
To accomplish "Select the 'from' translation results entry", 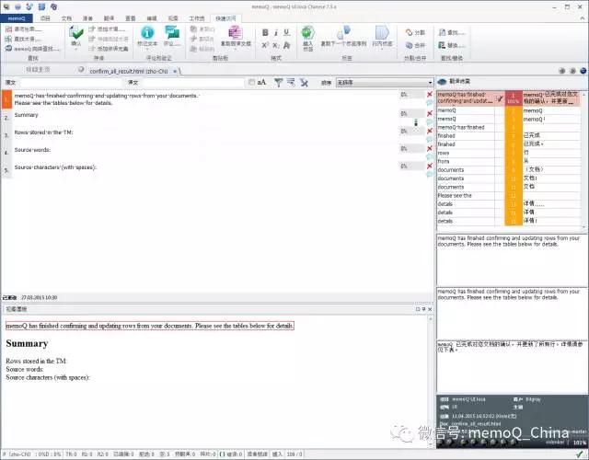I will pyautogui.click(x=509, y=161).
